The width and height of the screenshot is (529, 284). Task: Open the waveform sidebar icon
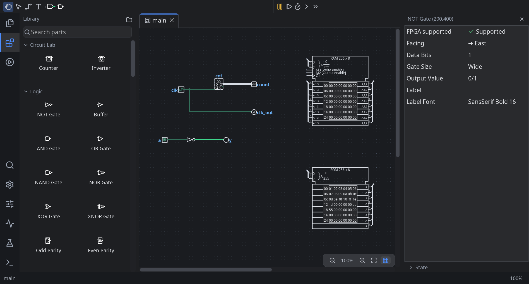click(10, 224)
